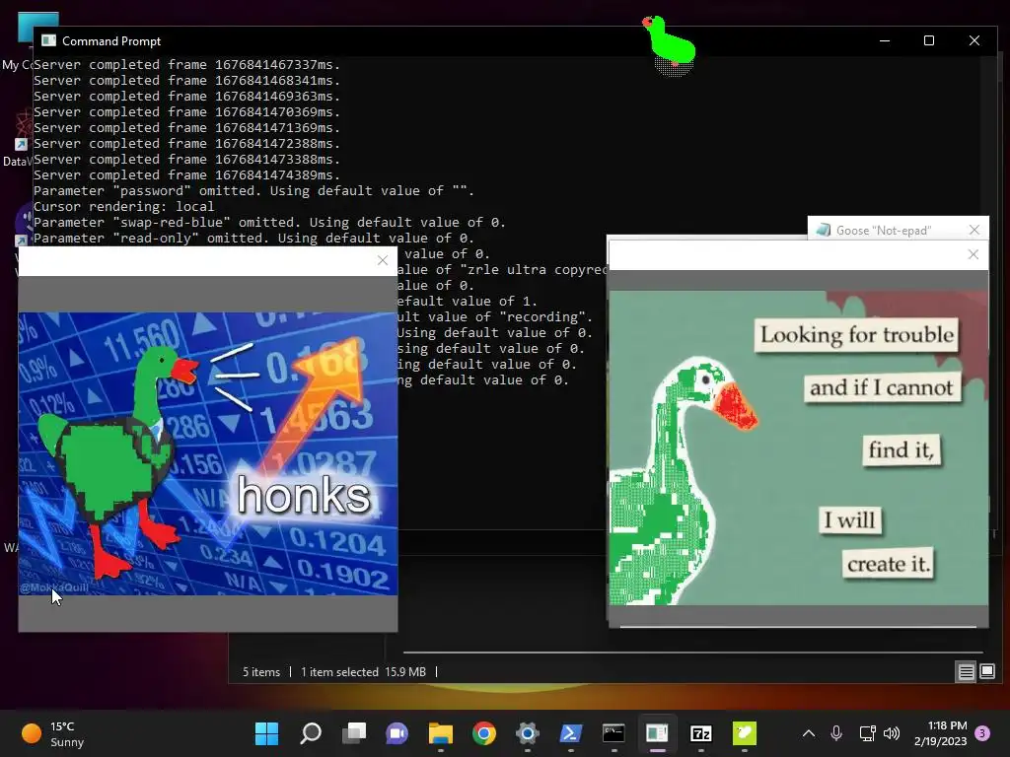Open File Explorer from taskbar
The width and height of the screenshot is (1010, 757).
441,733
